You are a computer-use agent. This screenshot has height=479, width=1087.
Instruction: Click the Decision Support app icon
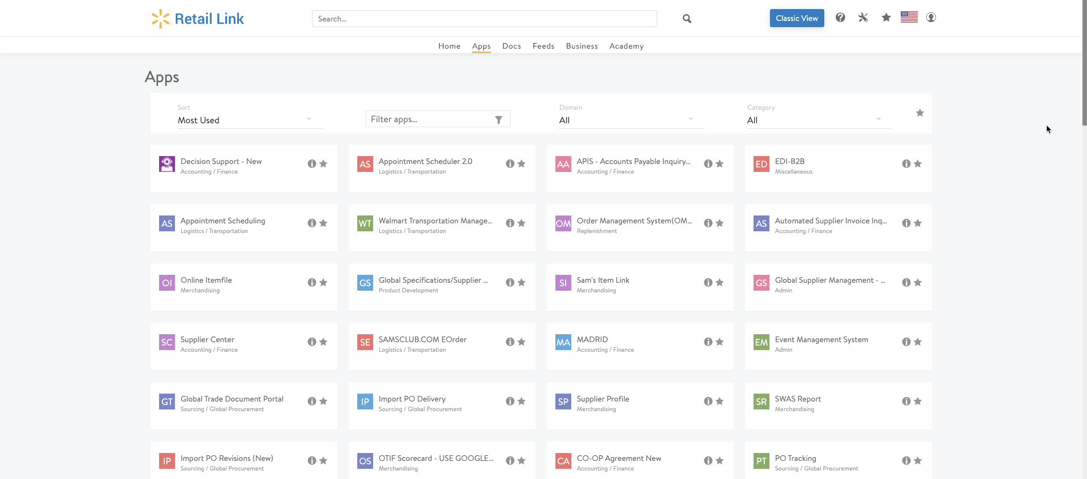(167, 164)
